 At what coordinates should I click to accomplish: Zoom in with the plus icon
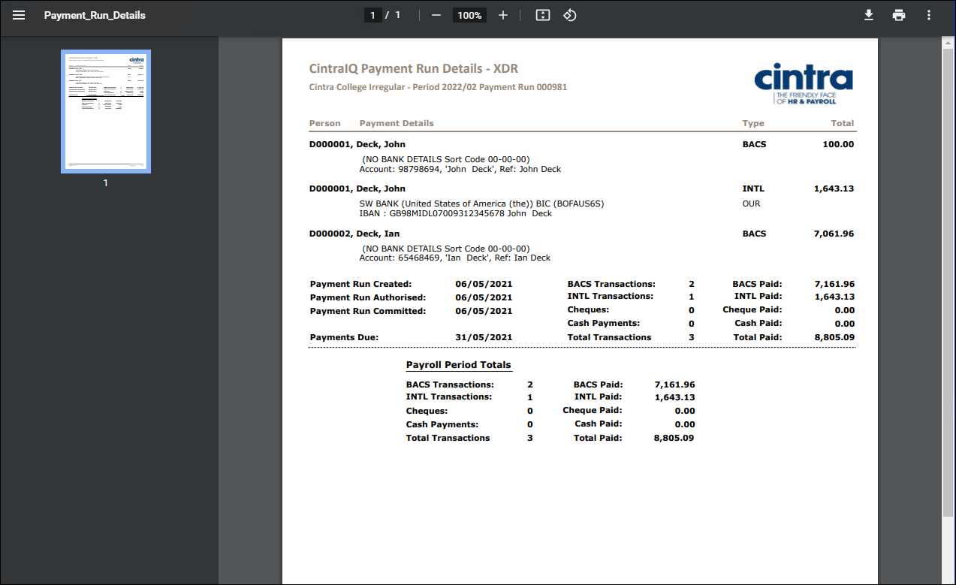pos(503,15)
